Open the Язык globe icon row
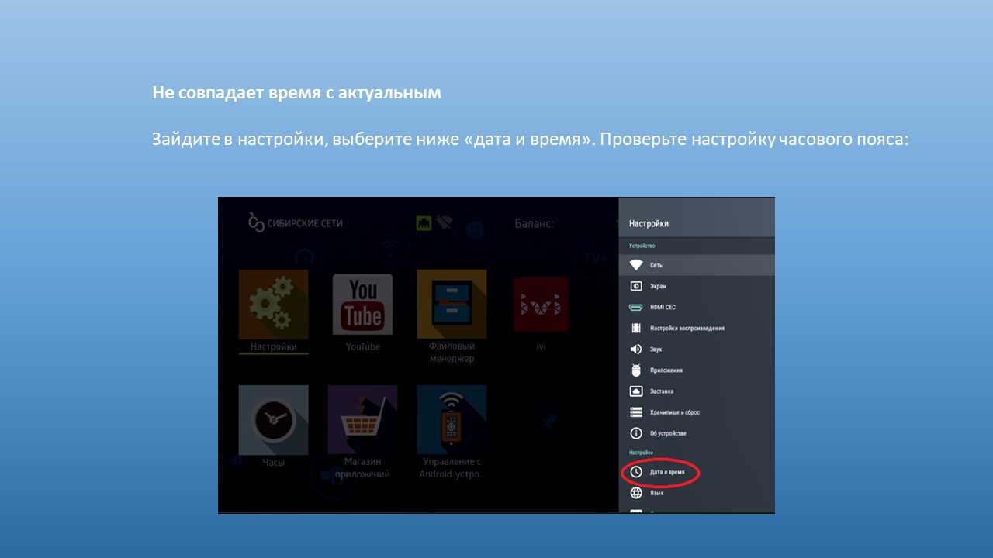 pos(697,493)
